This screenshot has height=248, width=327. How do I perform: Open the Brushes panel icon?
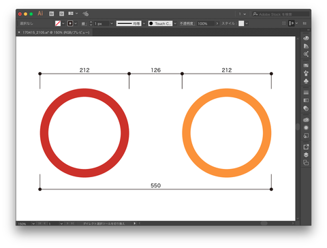coord(306,74)
